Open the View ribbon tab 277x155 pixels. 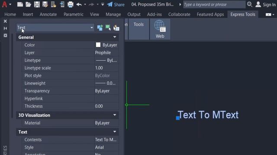[94, 14]
